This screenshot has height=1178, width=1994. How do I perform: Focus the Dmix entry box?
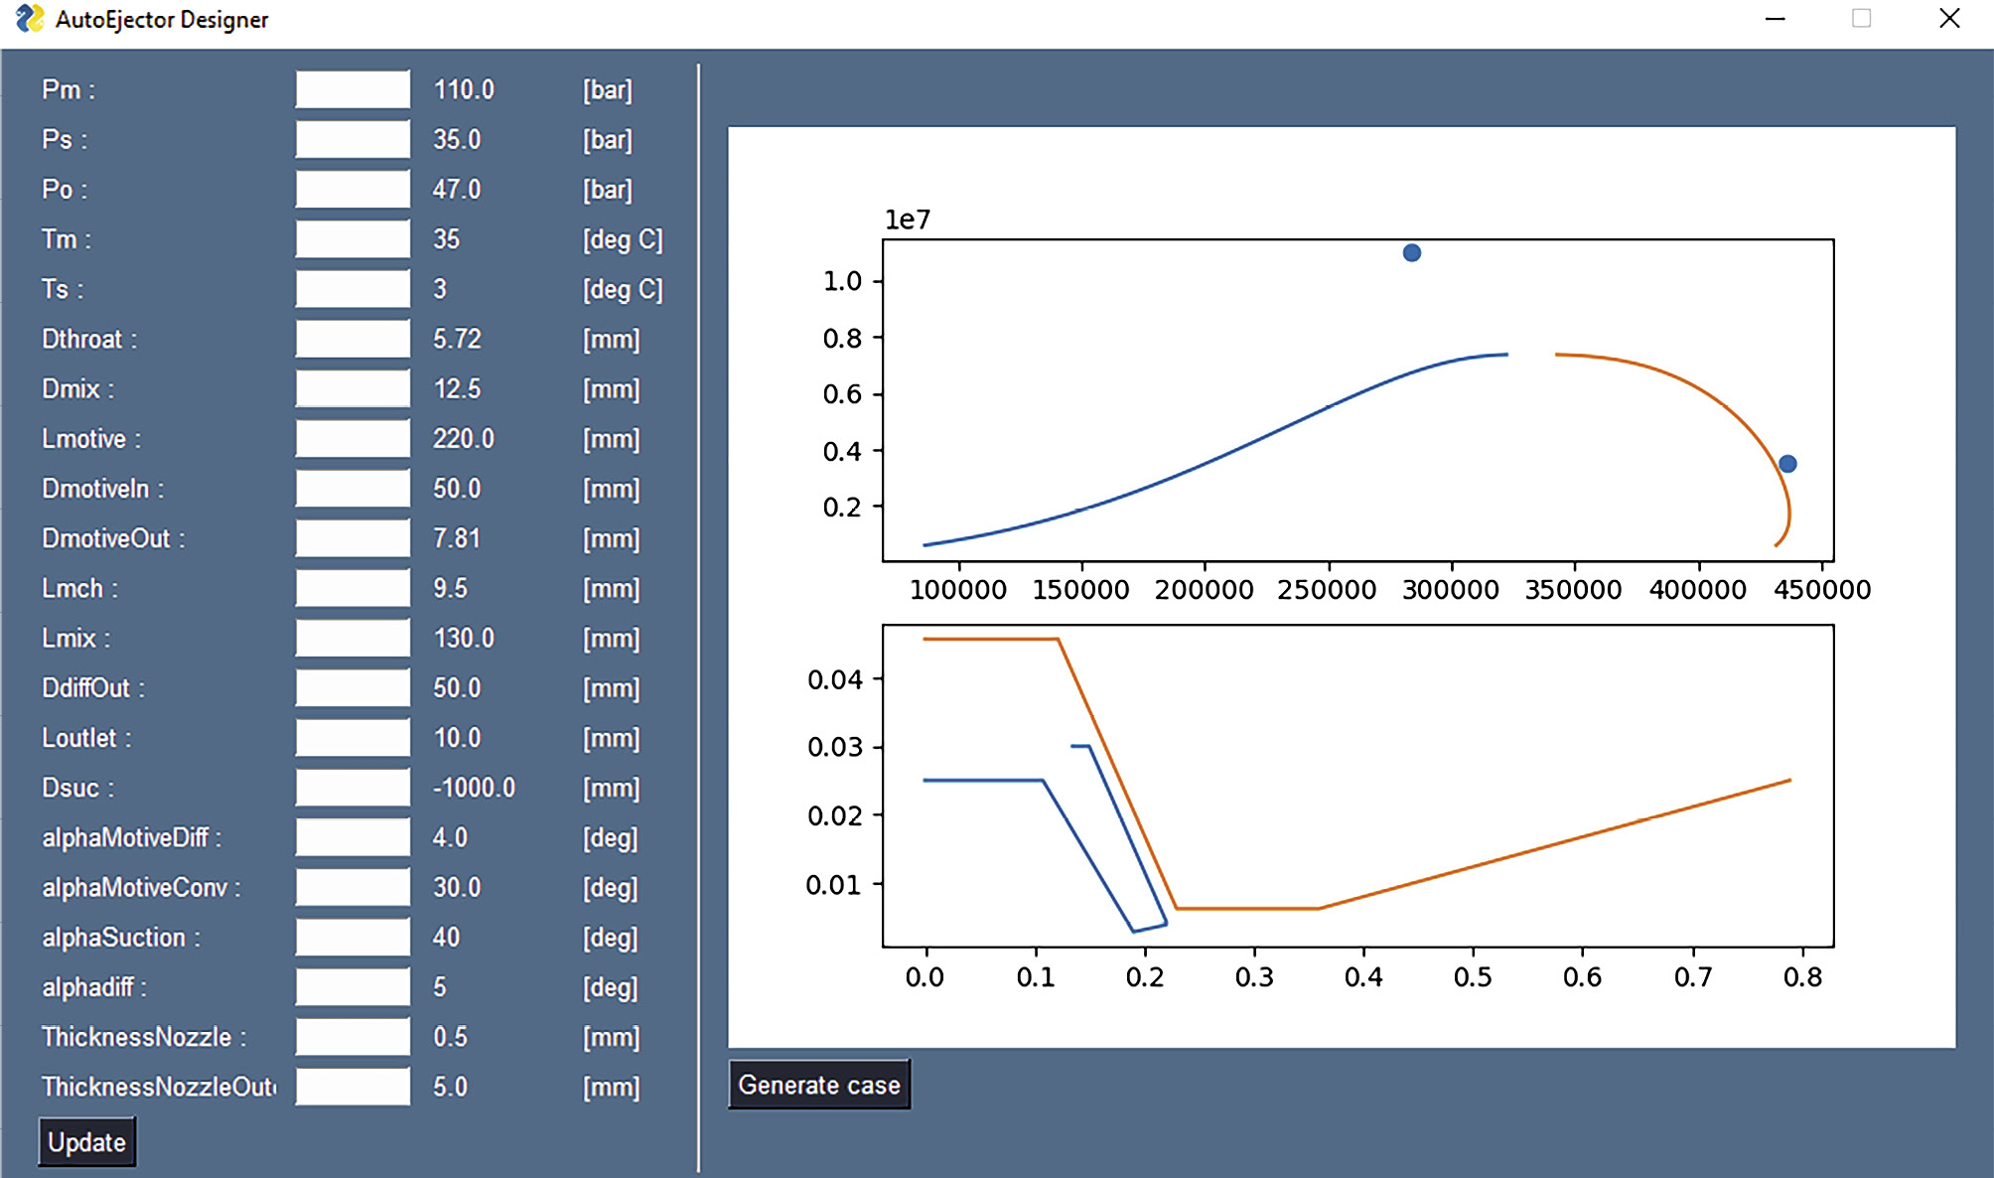[x=353, y=388]
